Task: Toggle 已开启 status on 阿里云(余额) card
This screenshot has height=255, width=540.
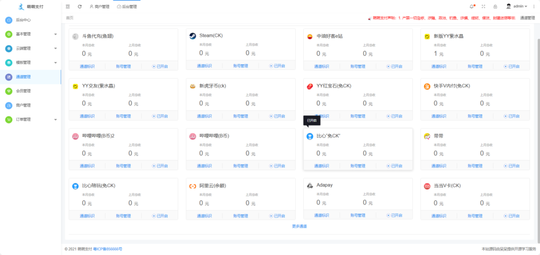Action: pyautogui.click(x=277, y=216)
